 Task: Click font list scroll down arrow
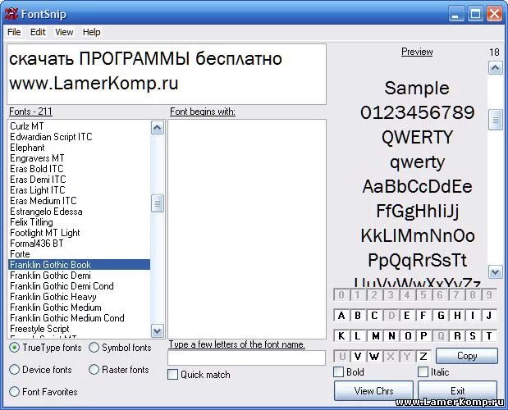coord(158,331)
